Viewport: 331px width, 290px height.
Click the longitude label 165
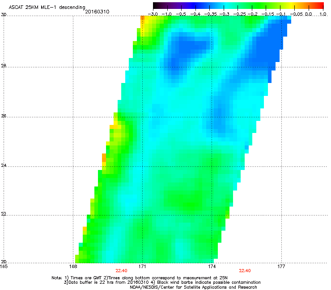point(4,266)
